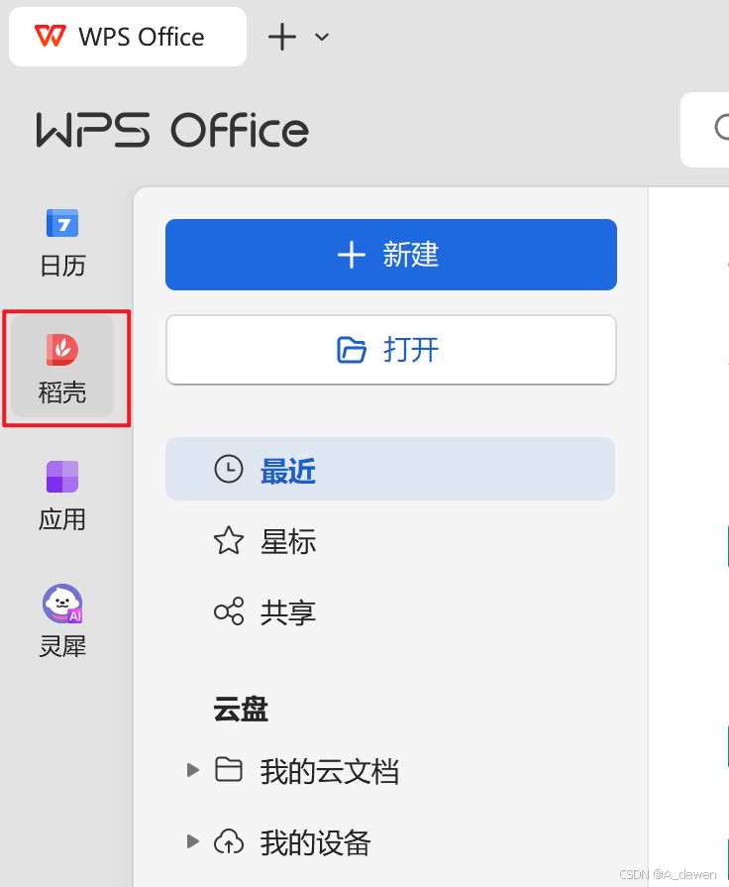Click the plus icon to add tab
This screenshot has height=887, width=729.
(x=282, y=38)
